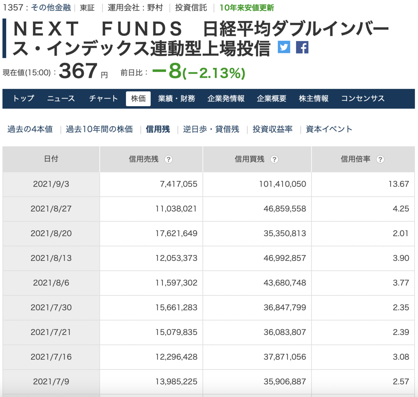Click the value 46,859,558
Screen dimensions: 418x397
tap(285, 209)
